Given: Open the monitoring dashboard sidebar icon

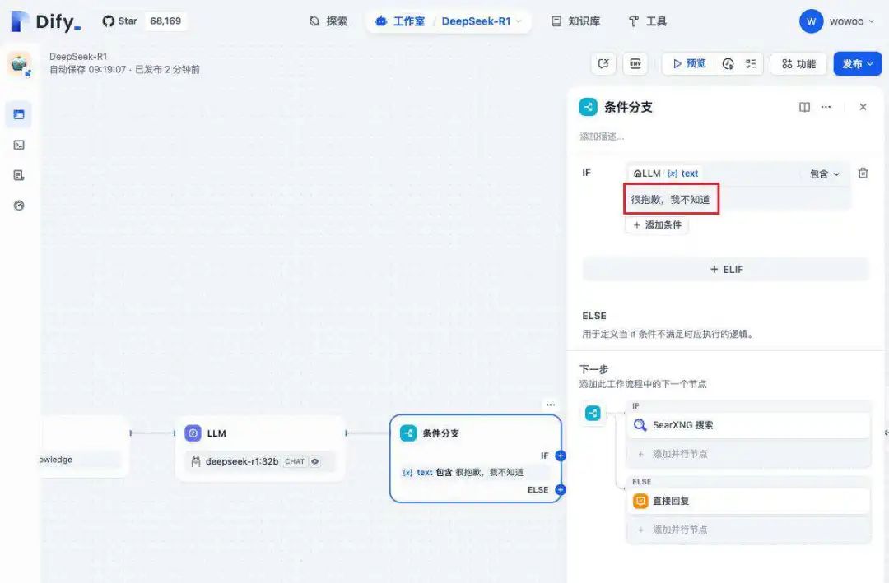Looking at the screenshot, I should pos(19,206).
